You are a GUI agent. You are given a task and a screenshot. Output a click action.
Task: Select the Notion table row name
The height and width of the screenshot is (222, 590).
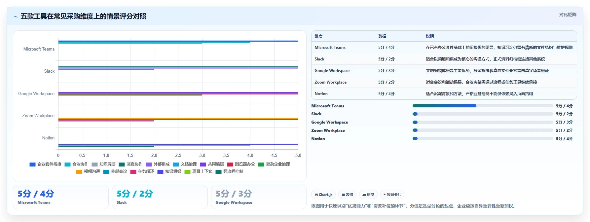pyautogui.click(x=321, y=94)
